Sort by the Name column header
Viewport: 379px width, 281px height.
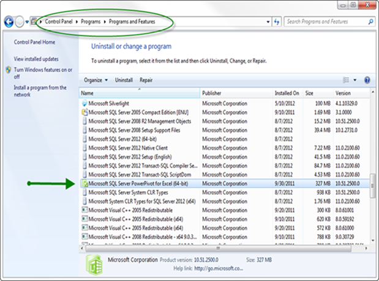point(140,93)
